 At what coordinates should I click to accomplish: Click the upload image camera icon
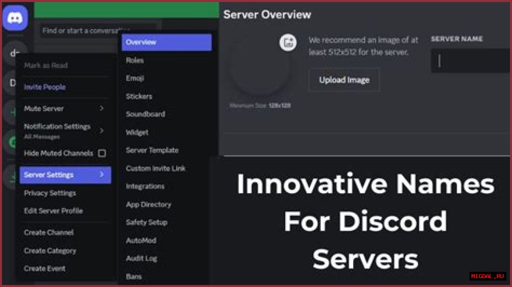pyautogui.click(x=288, y=42)
